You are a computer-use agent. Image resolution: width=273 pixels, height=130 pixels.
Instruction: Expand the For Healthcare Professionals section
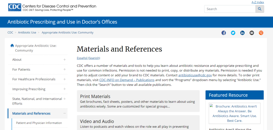(x=65, y=79)
